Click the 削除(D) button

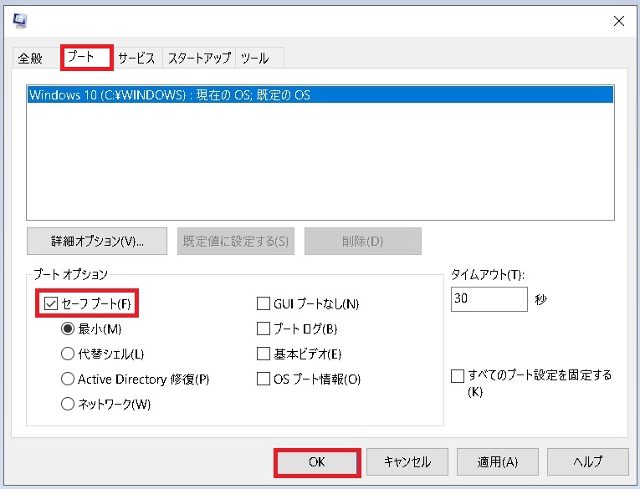pos(363,241)
